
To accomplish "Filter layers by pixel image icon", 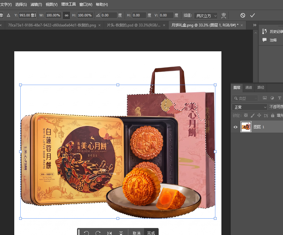I will coord(264,98).
